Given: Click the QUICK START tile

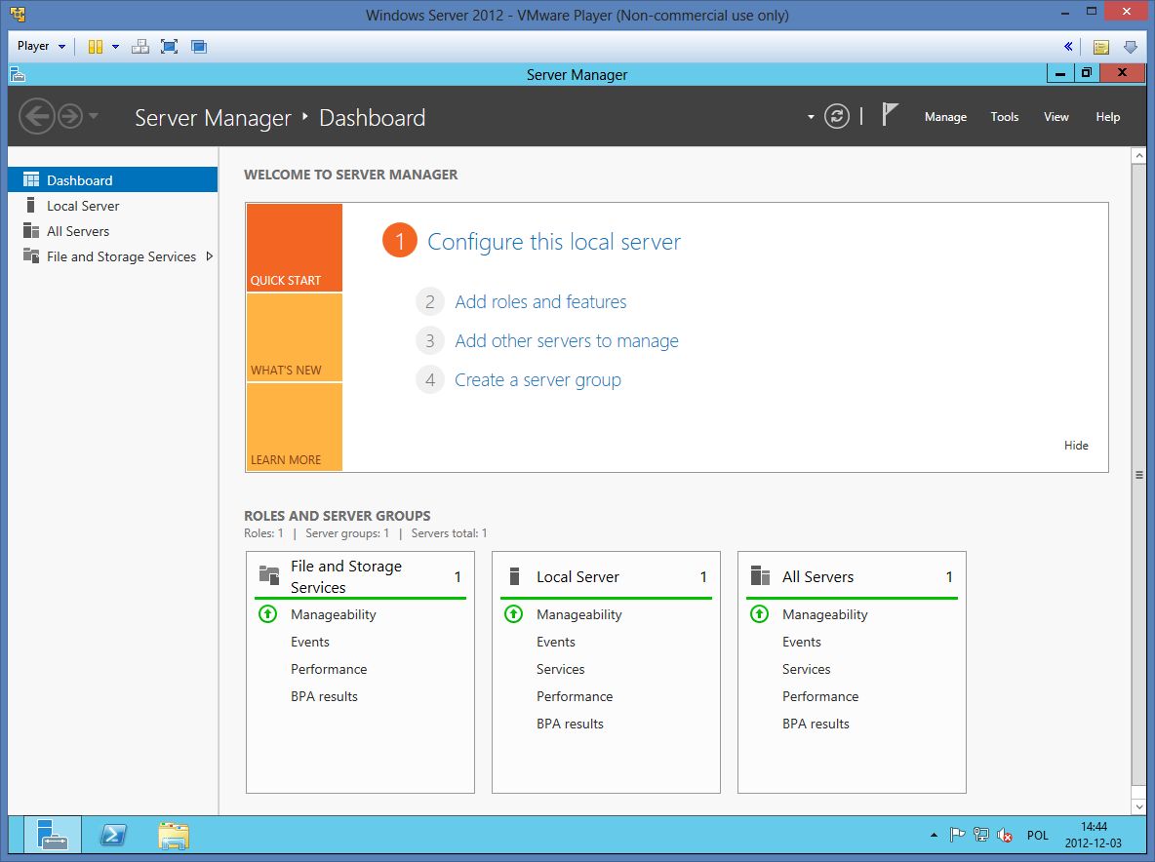Looking at the screenshot, I should coord(294,248).
